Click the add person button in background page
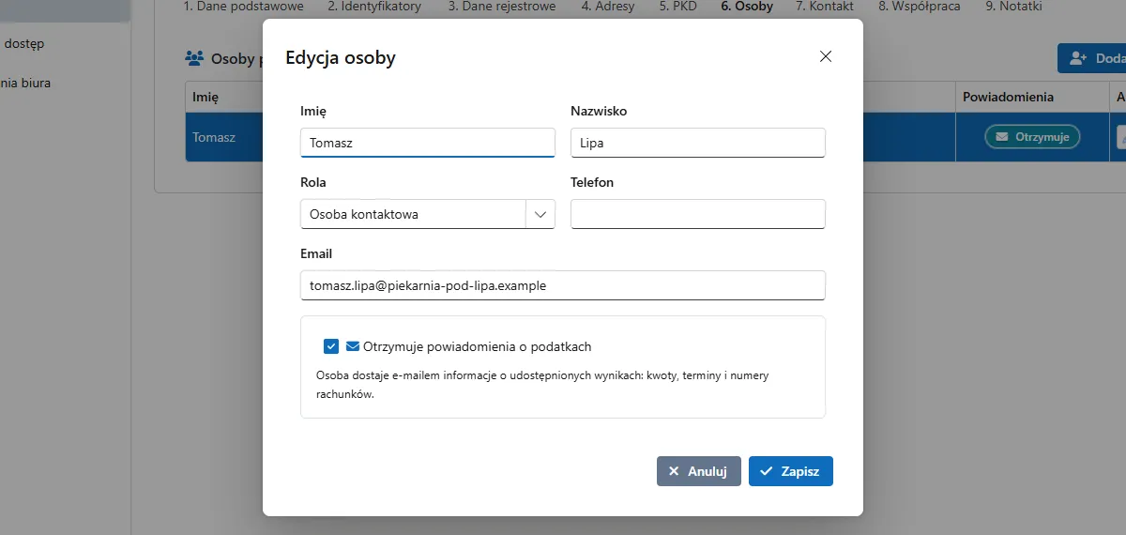The width and height of the screenshot is (1126, 535). click(1092, 58)
